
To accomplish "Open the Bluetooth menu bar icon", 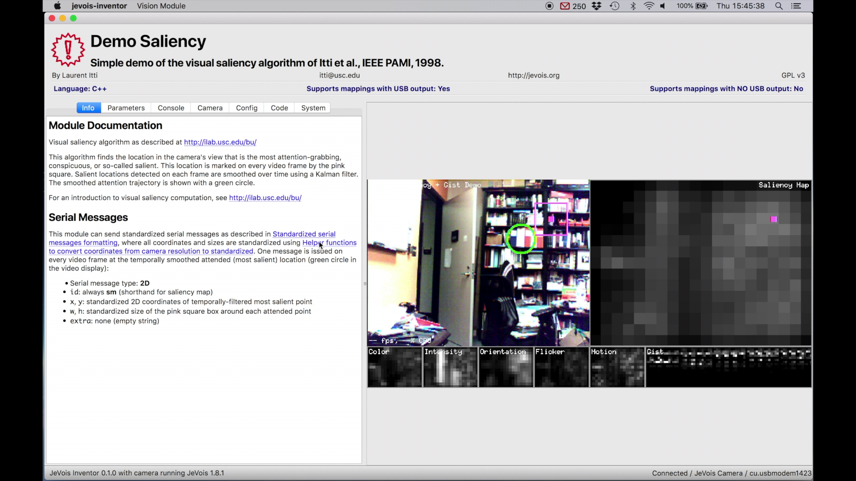I will (x=633, y=6).
